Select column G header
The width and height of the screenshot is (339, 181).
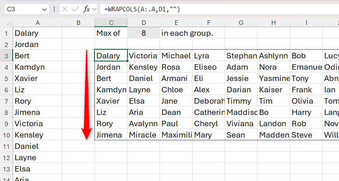241,23
